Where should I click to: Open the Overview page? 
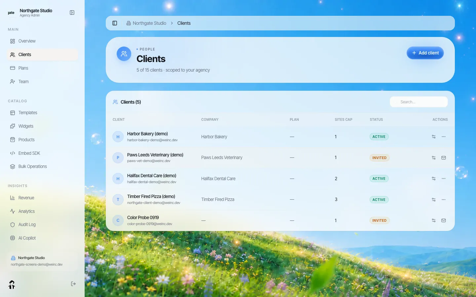point(42,41)
